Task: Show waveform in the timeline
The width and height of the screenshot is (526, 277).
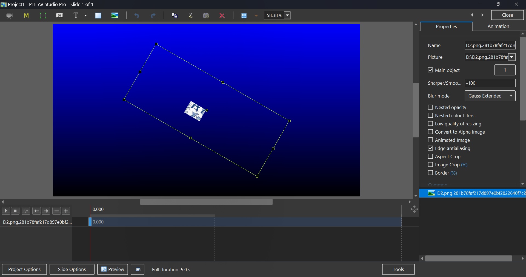Action: [x=26, y=211]
